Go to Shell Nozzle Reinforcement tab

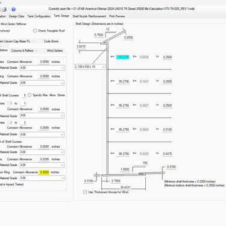pos(89,16)
